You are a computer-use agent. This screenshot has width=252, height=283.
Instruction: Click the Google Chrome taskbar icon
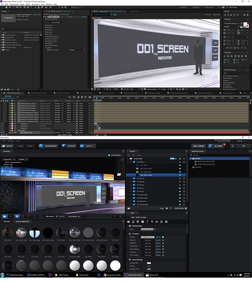coord(105,275)
